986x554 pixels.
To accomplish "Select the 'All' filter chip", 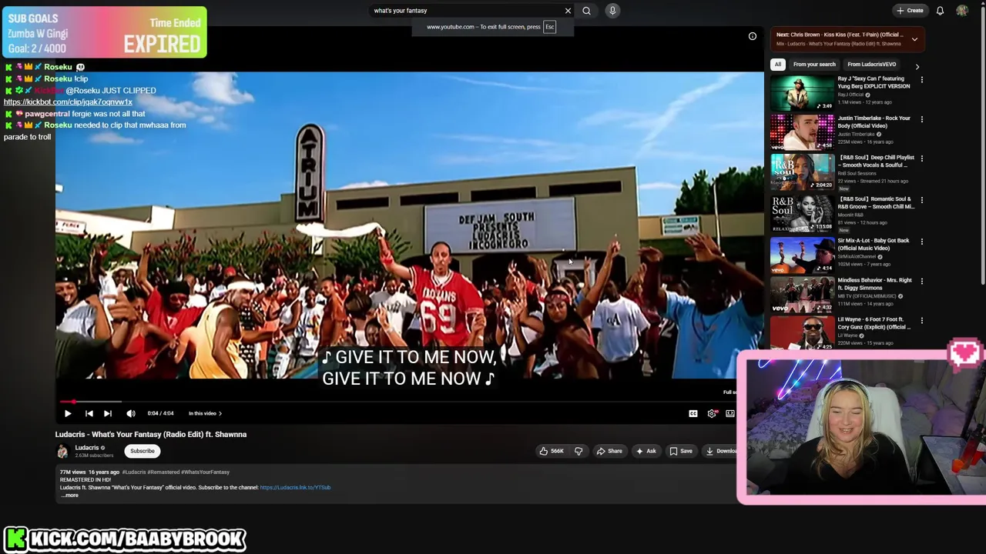I will (778, 65).
